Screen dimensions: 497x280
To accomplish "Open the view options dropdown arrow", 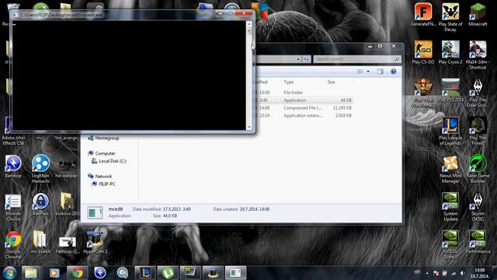I will coord(368,72).
